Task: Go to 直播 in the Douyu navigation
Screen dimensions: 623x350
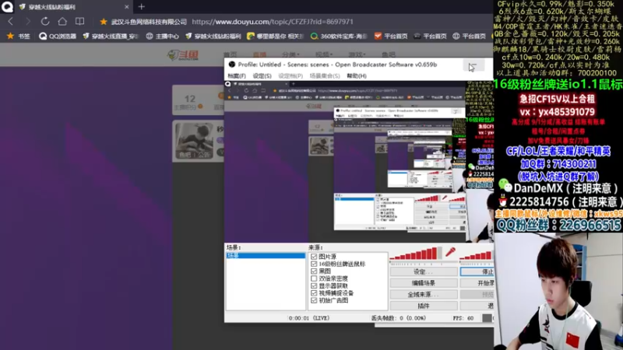Action: (x=259, y=54)
